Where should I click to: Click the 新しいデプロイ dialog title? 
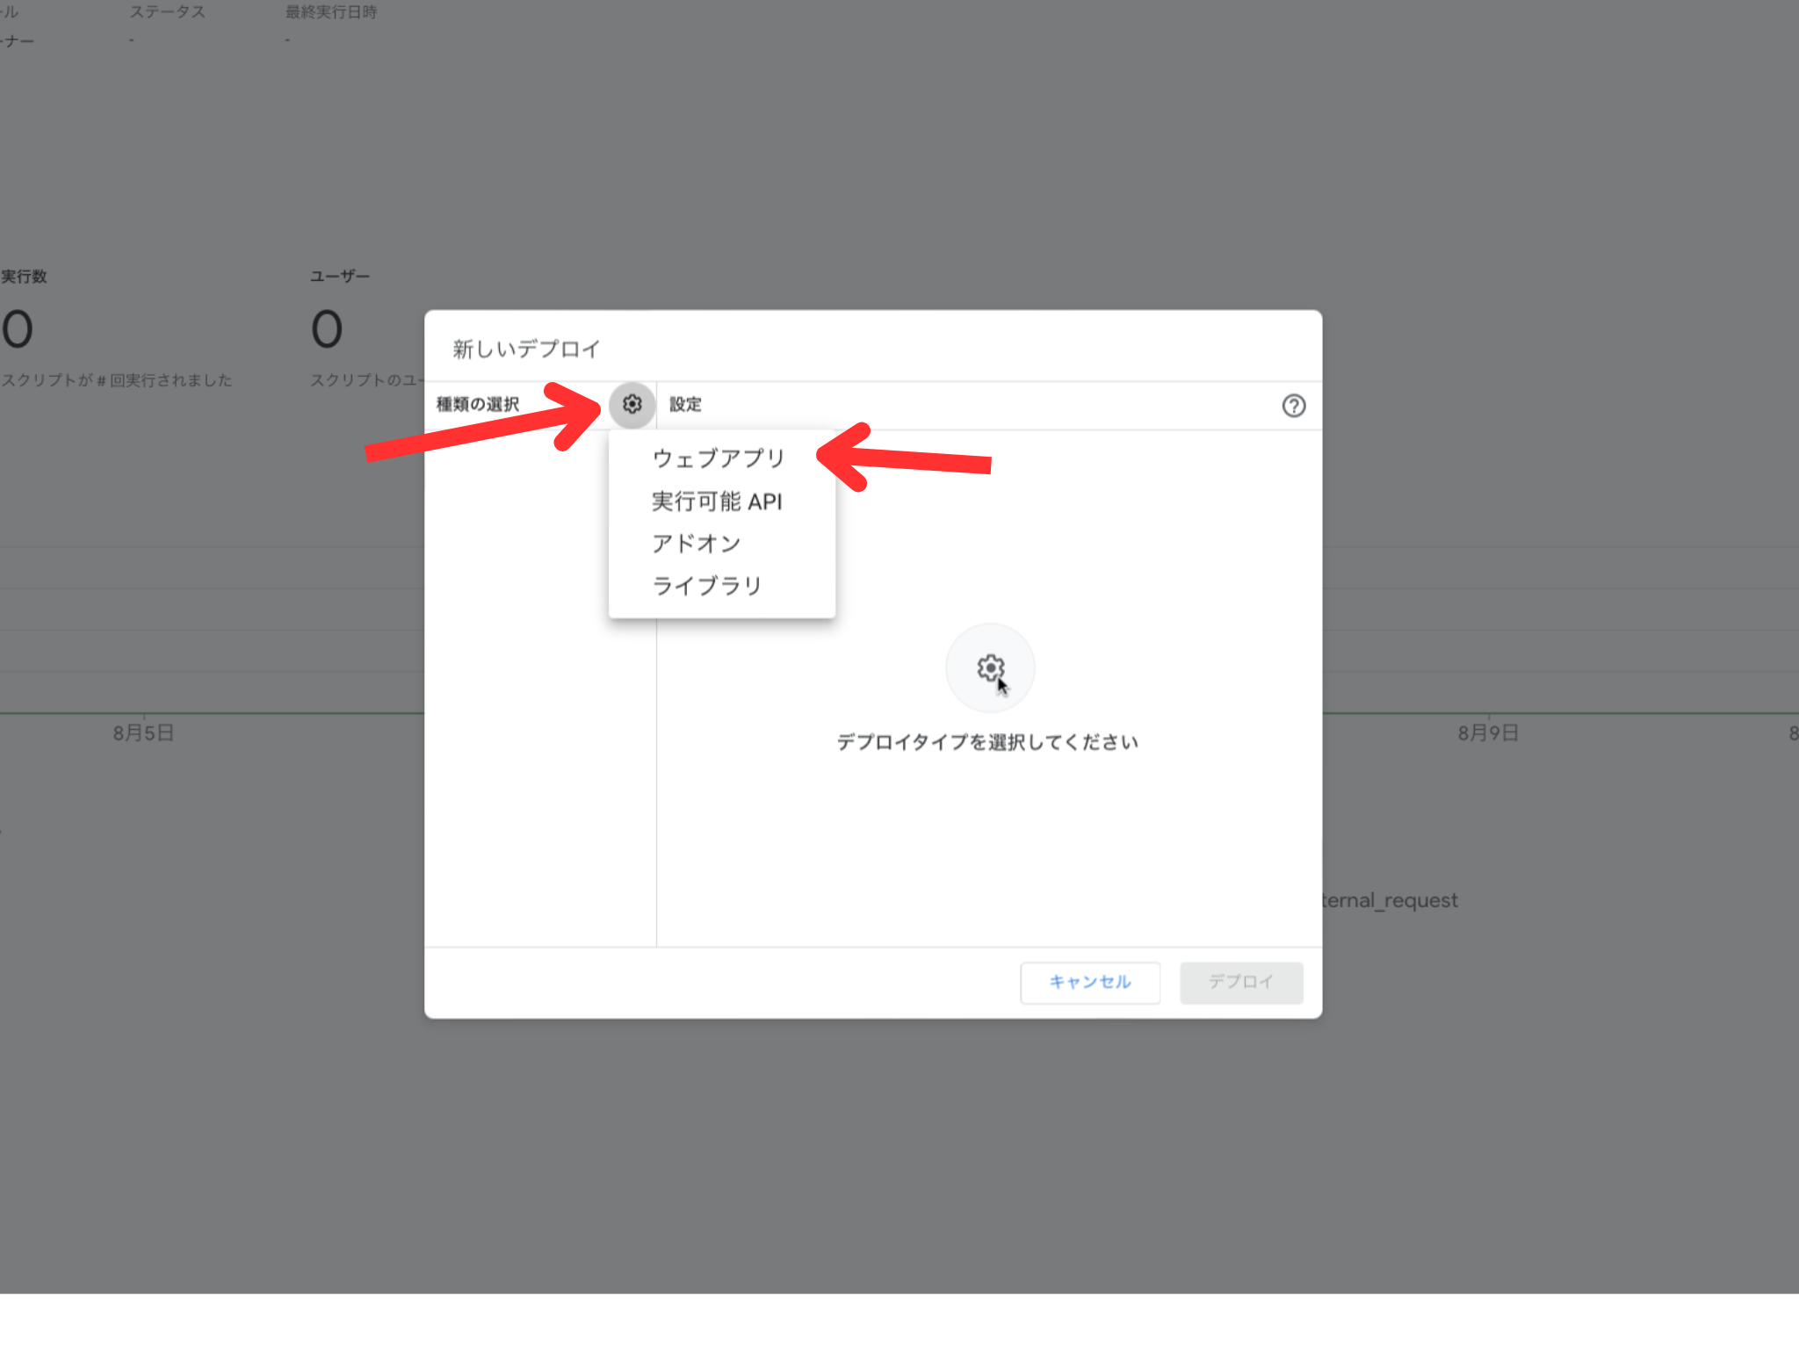click(524, 348)
